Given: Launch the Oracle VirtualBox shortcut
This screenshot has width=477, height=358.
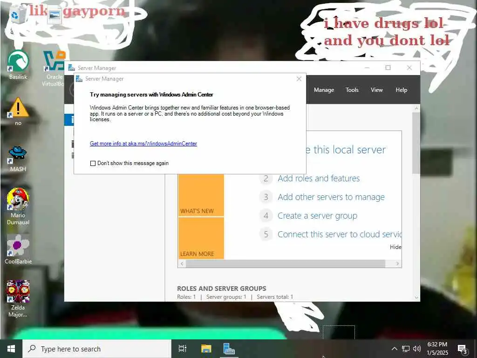Looking at the screenshot, I should click(x=54, y=68).
